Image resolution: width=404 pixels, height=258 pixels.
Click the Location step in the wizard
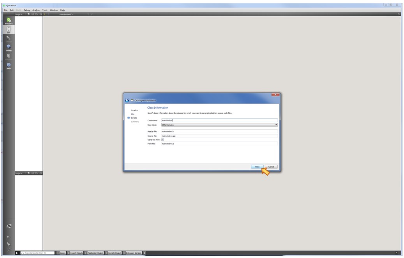click(134, 110)
